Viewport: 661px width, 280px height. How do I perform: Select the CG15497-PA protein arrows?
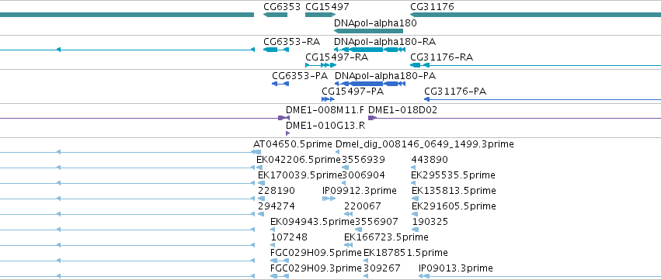pyautogui.click(x=328, y=99)
